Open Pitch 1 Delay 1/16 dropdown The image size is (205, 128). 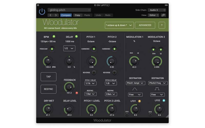[x=90, y=83]
